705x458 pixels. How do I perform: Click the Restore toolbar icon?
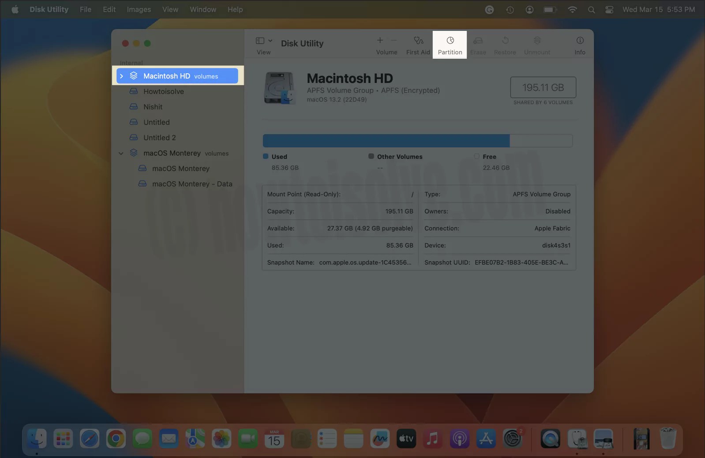(505, 41)
